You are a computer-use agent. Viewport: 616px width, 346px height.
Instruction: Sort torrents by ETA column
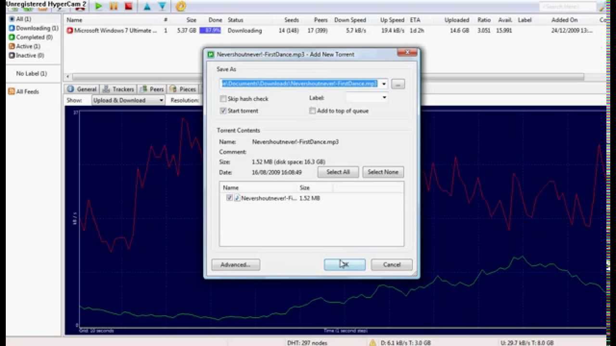coord(415,20)
